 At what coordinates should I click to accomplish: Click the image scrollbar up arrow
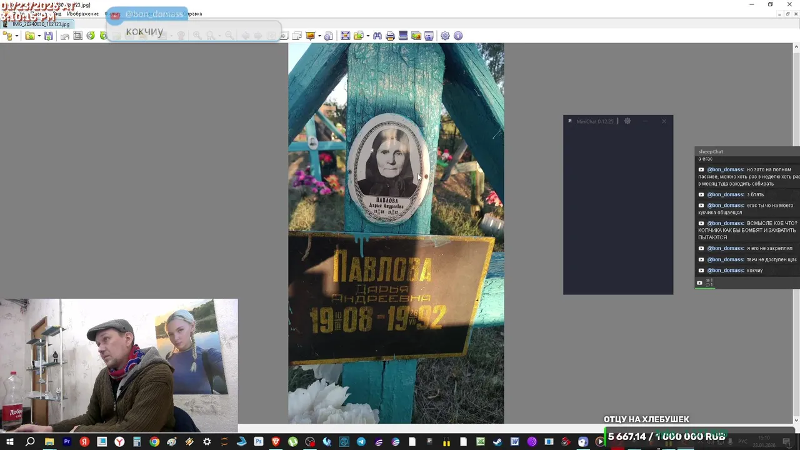(796, 47)
